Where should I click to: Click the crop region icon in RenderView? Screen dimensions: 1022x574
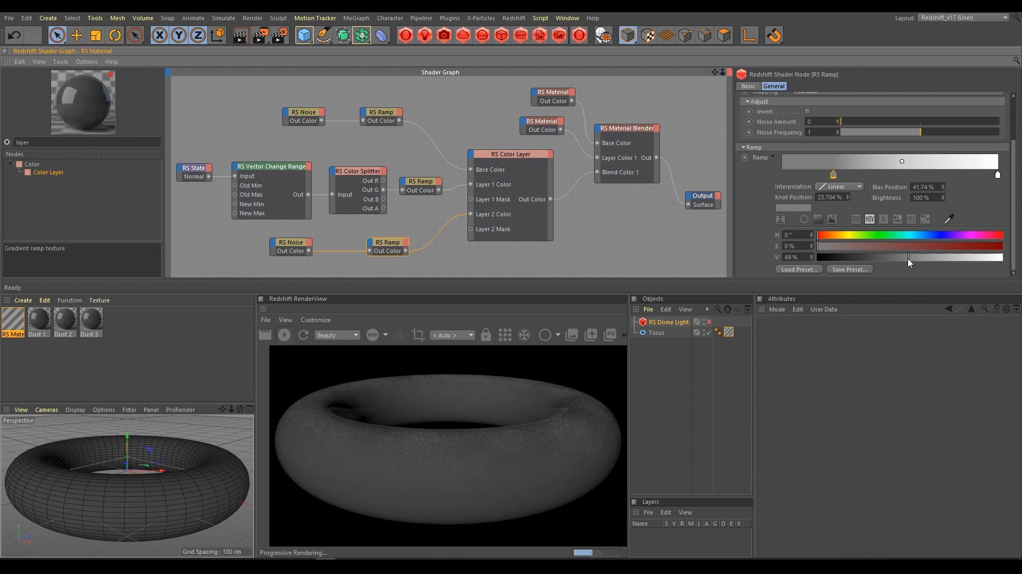coord(418,335)
